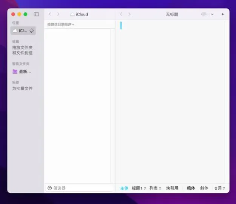
Task: Focus the 筛选器 filter field
Action: click(80, 188)
